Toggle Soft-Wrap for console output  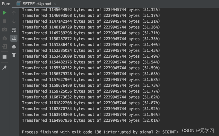pos(14,30)
